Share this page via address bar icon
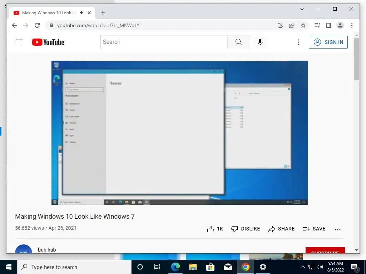The width and height of the screenshot is (366, 274). click(292, 25)
